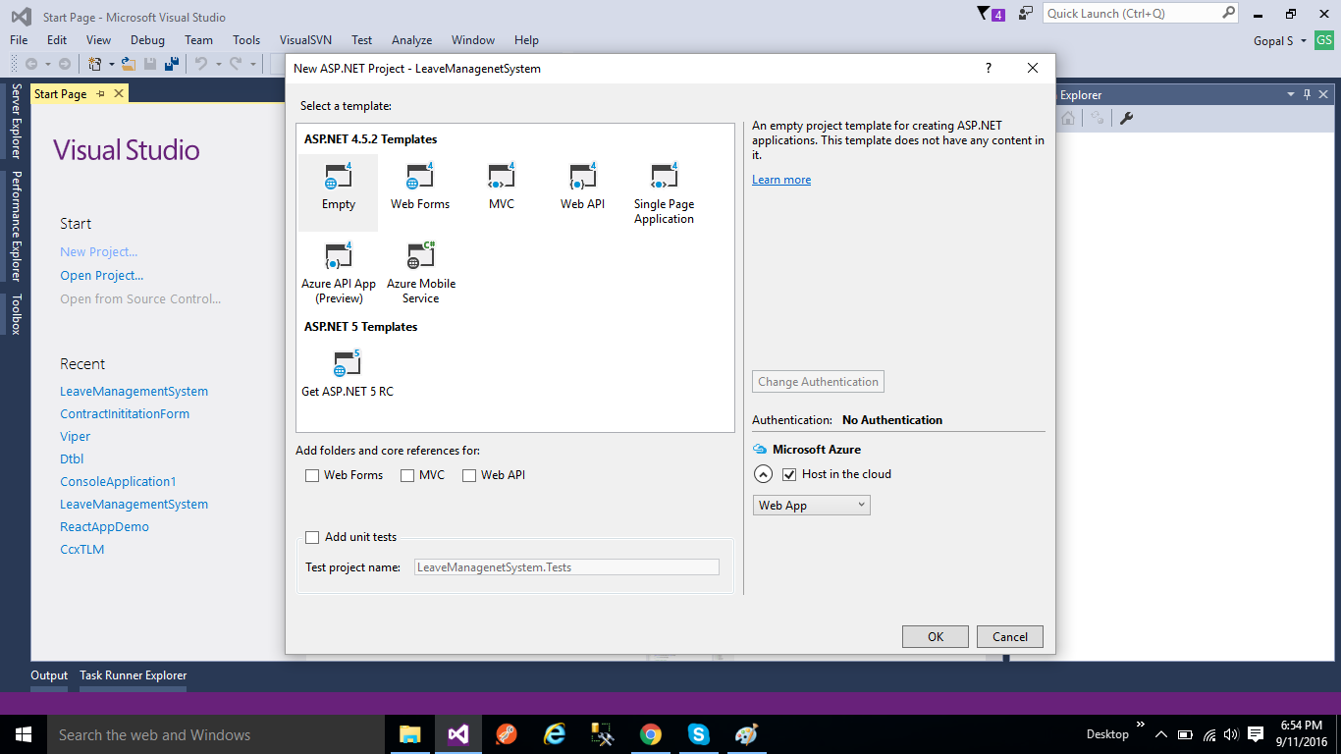This screenshot has height=754, width=1341.
Task: Select the Web Forms template
Action: [x=420, y=187]
